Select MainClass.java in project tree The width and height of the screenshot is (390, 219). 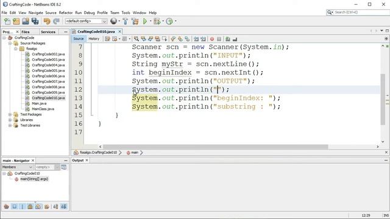point(43,109)
